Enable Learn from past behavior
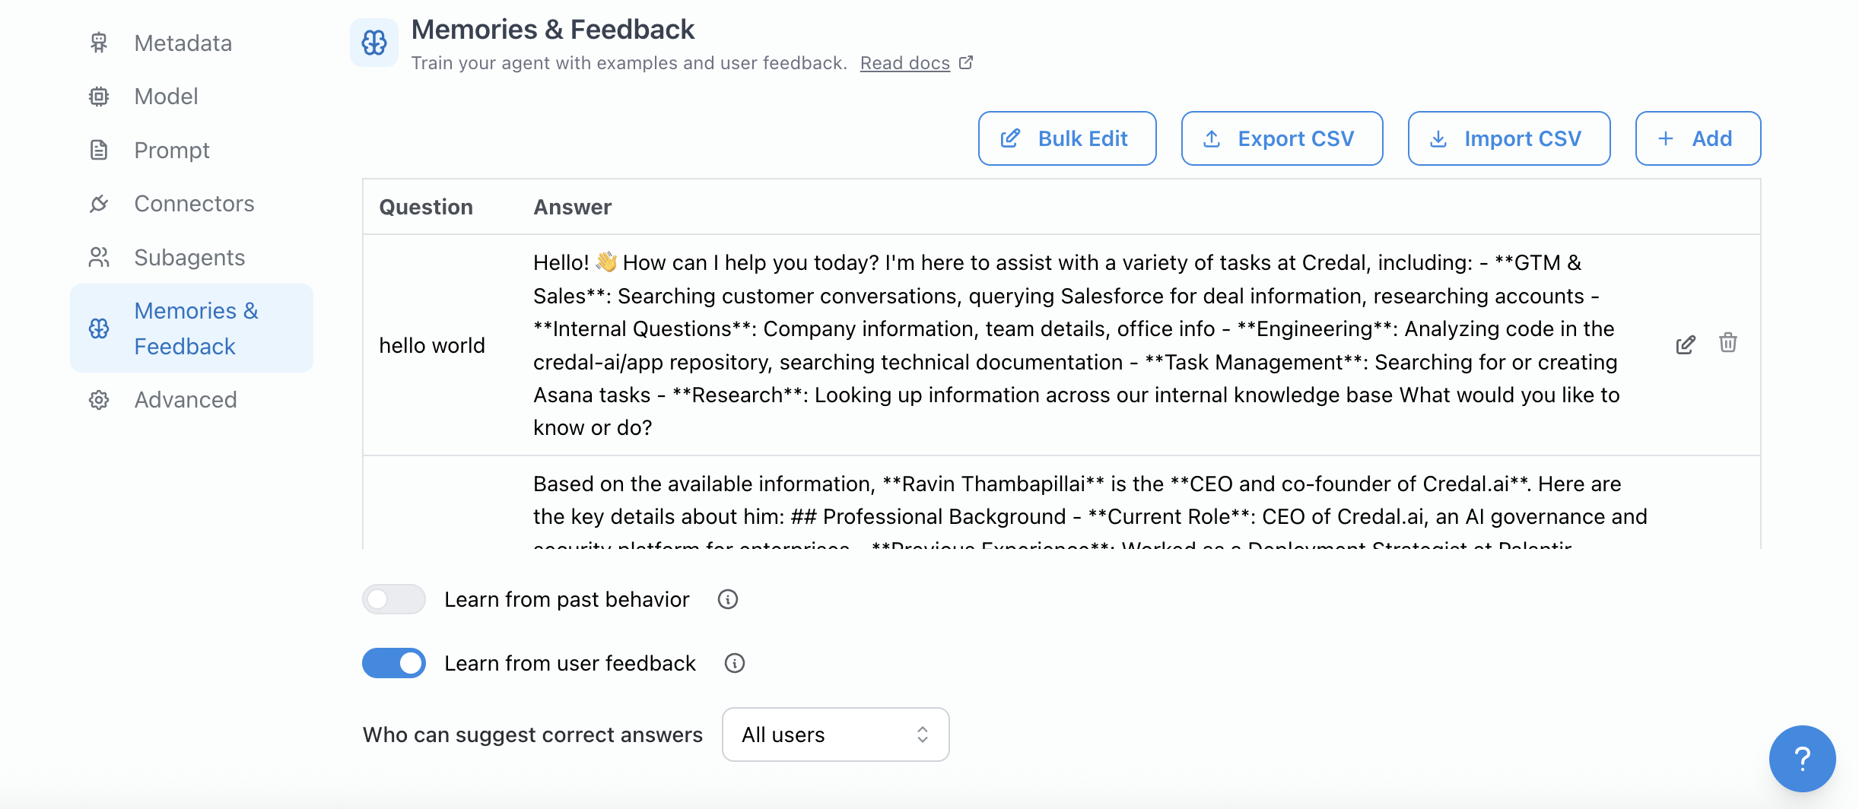The height and width of the screenshot is (809, 1859). coord(393,599)
